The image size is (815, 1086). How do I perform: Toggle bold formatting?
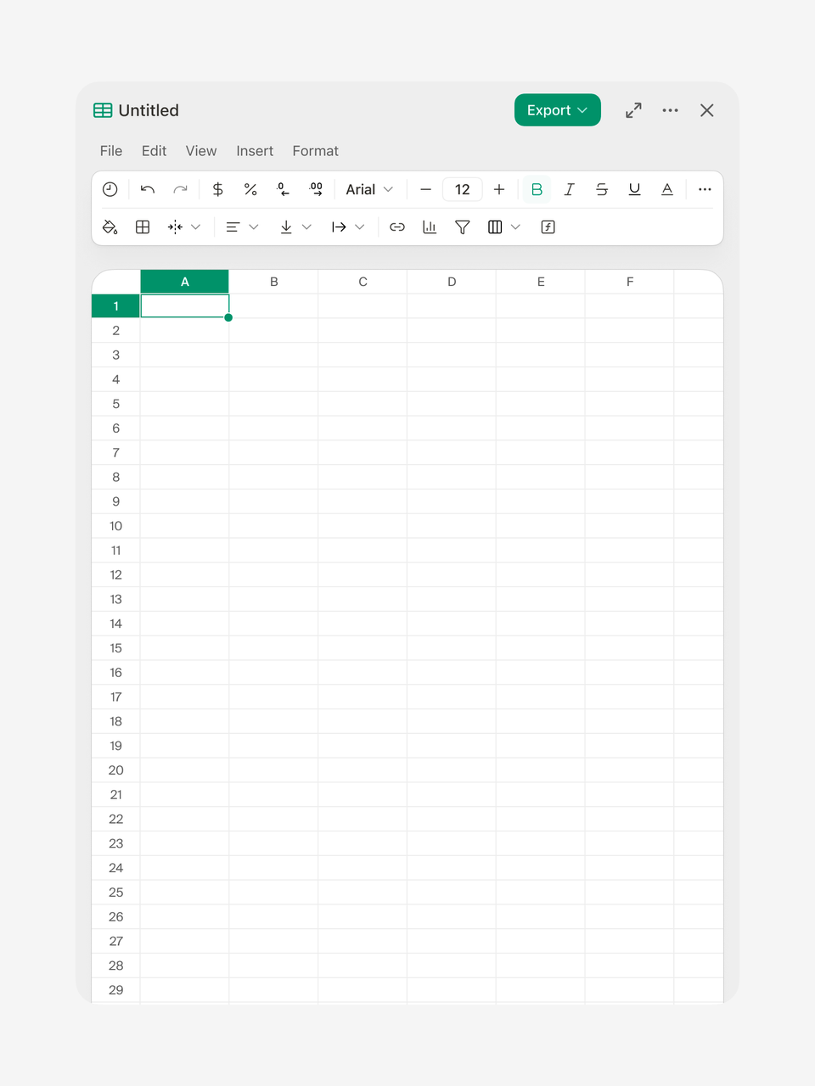[x=537, y=189]
